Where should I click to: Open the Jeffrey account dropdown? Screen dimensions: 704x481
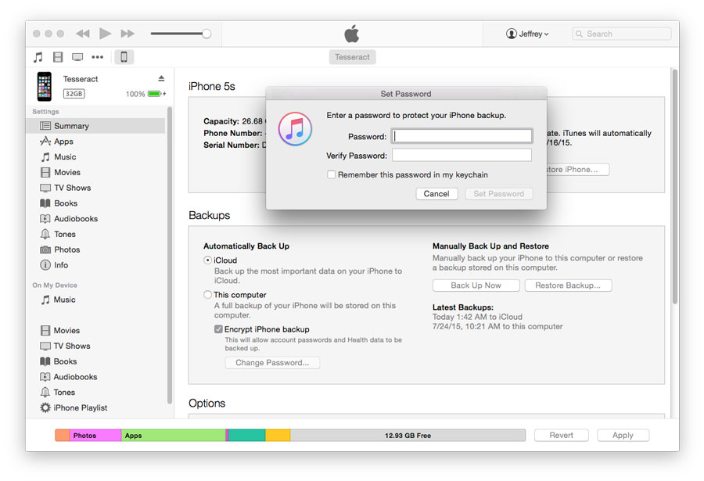pos(527,34)
